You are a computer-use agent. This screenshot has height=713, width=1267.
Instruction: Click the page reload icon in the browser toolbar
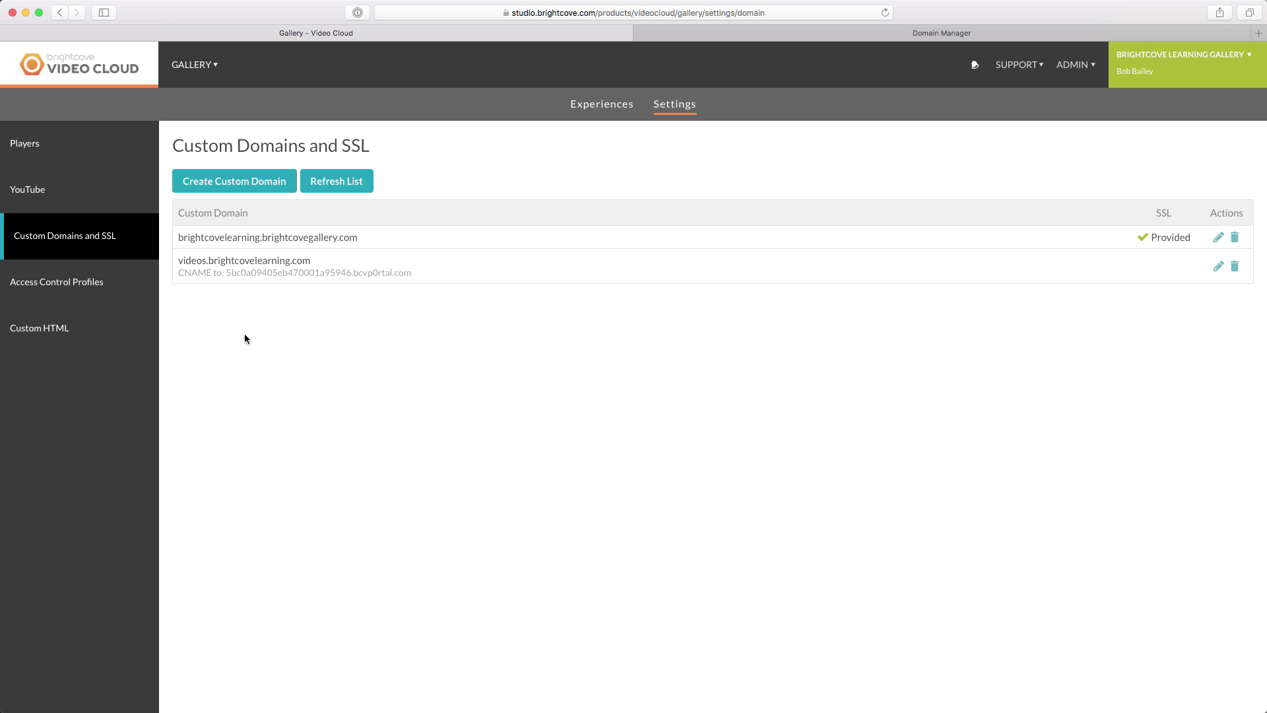click(x=885, y=12)
